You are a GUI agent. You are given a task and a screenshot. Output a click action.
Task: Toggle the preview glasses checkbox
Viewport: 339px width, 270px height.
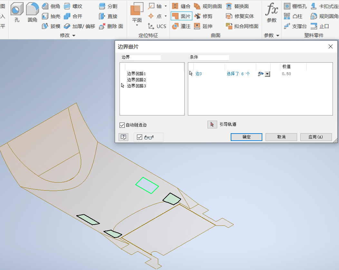tap(140, 137)
